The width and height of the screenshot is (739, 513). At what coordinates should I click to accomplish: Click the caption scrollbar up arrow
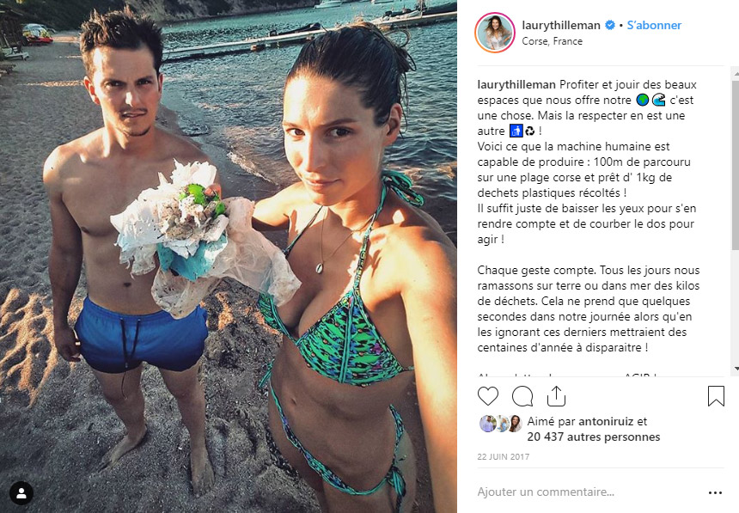tap(736, 72)
